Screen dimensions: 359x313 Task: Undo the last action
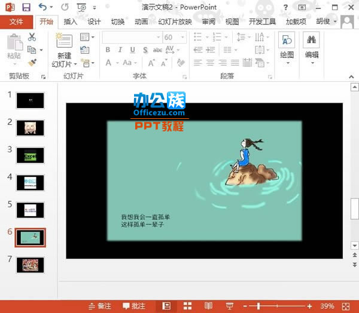click(42, 7)
